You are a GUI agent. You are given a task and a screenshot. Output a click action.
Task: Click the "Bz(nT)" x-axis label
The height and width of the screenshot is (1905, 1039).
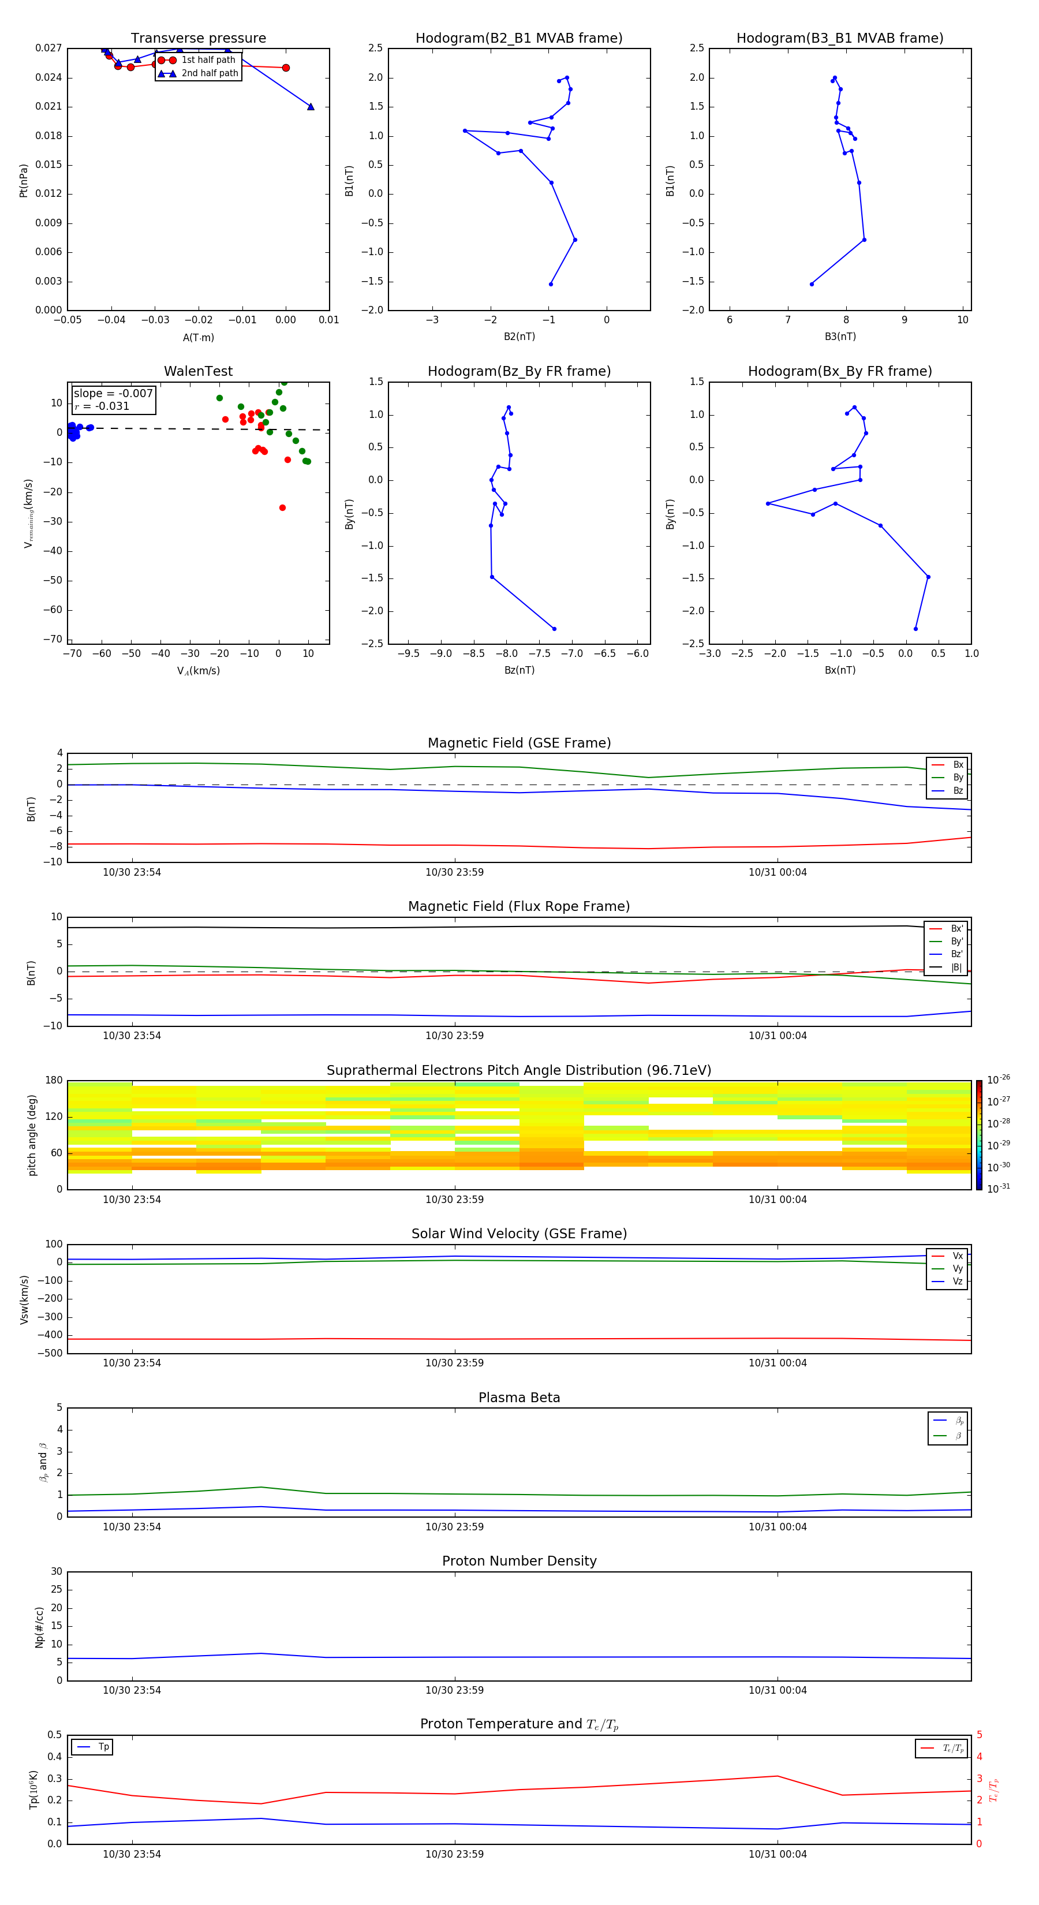(519, 670)
